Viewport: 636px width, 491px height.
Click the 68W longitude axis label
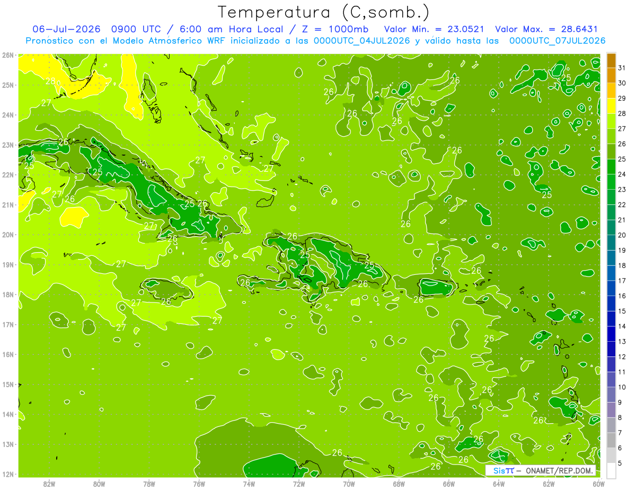coord(399,483)
